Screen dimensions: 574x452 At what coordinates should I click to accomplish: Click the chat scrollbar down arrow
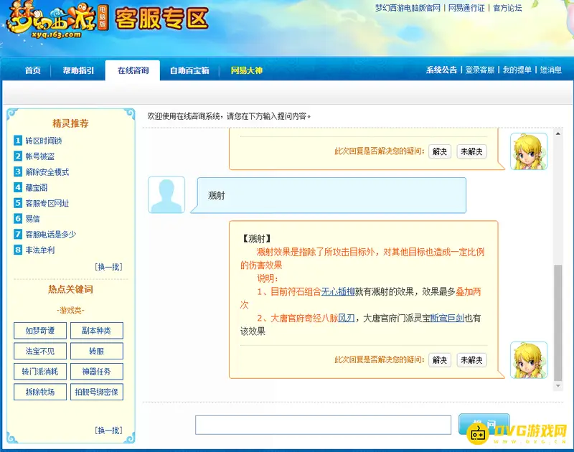tap(558, 386)
